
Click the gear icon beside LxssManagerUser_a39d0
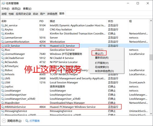(3, 99)
